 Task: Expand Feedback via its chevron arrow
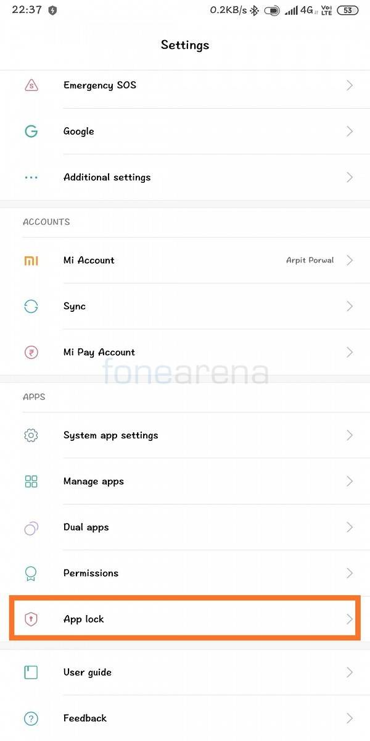pyautogui.click(x=350, y=718)
